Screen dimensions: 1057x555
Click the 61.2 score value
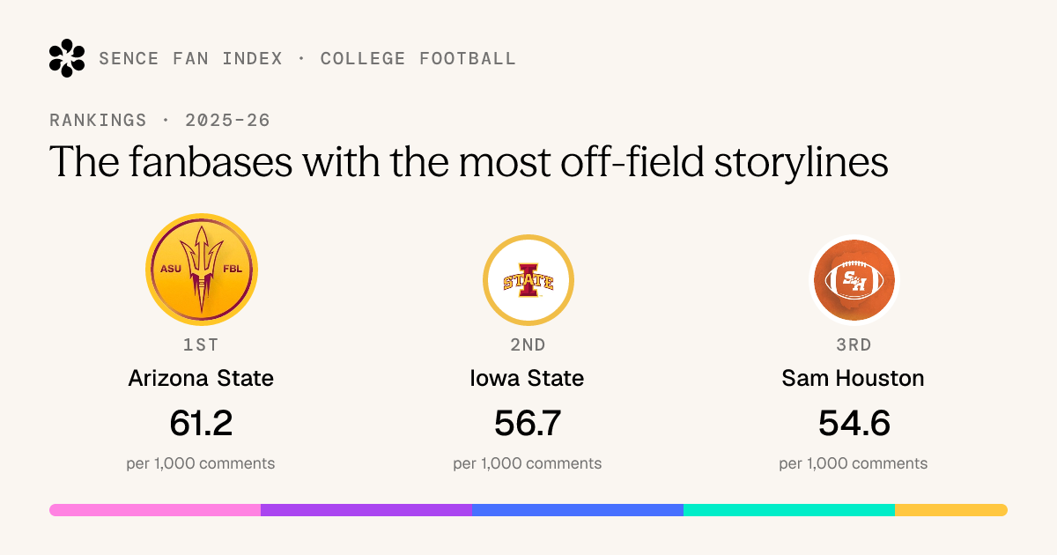201,424
